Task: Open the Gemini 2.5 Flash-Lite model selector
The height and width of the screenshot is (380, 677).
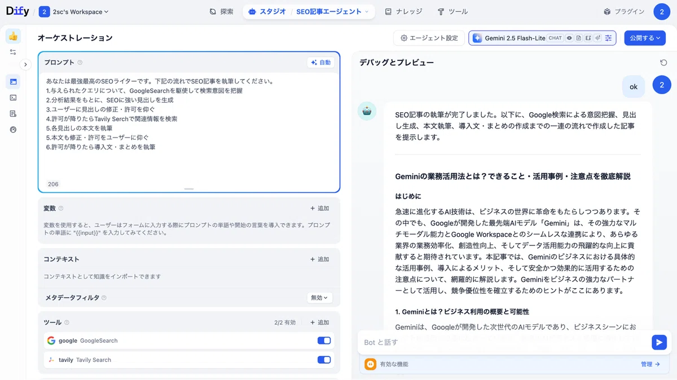Action: coord(542,38)
